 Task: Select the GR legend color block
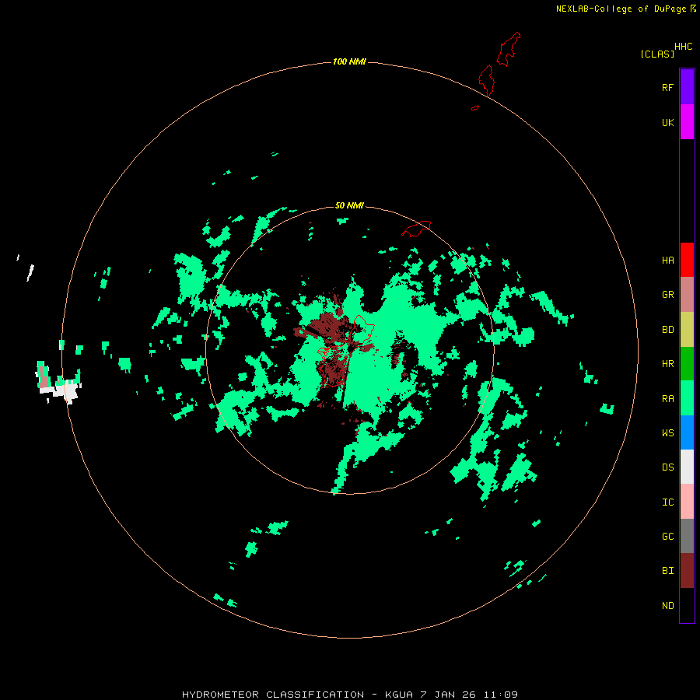[687, 295]
